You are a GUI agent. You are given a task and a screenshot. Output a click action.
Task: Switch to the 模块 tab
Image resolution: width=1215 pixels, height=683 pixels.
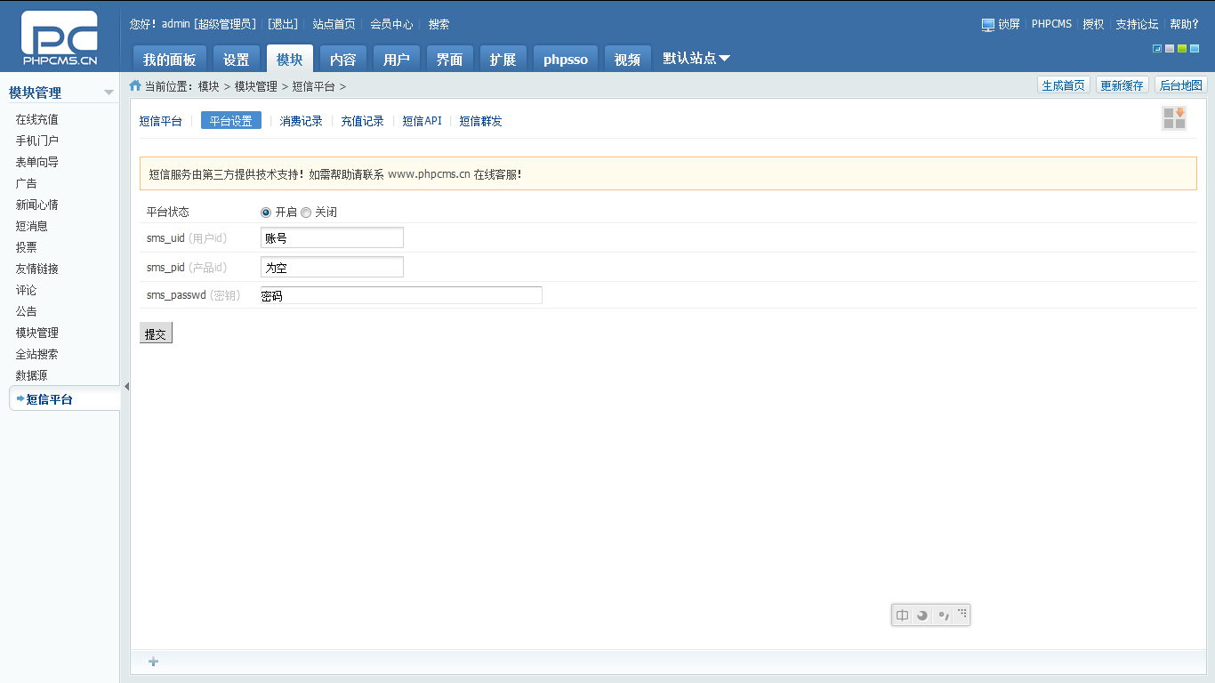[x=290, y=59]
